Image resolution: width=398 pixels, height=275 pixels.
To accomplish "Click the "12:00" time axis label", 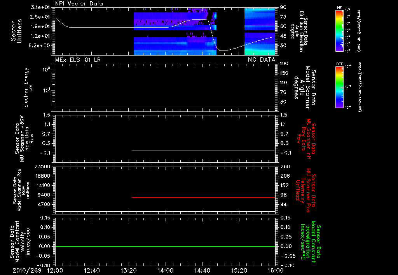I will [x=55, y=270].
